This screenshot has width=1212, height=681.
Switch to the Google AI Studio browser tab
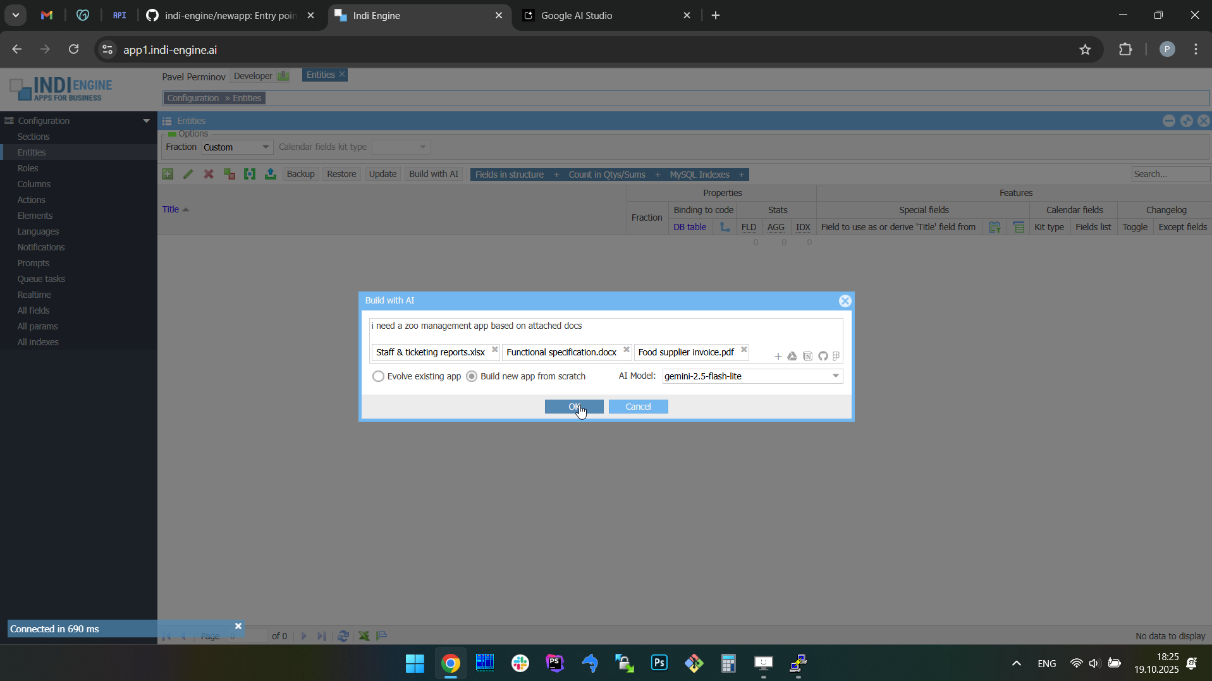(x=576, y=16)
